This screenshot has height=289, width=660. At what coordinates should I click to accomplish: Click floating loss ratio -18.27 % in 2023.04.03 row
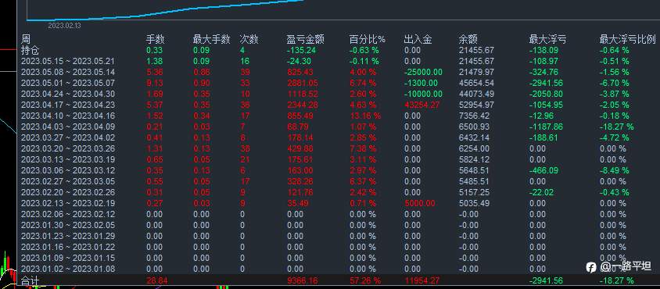click(617, 127)
